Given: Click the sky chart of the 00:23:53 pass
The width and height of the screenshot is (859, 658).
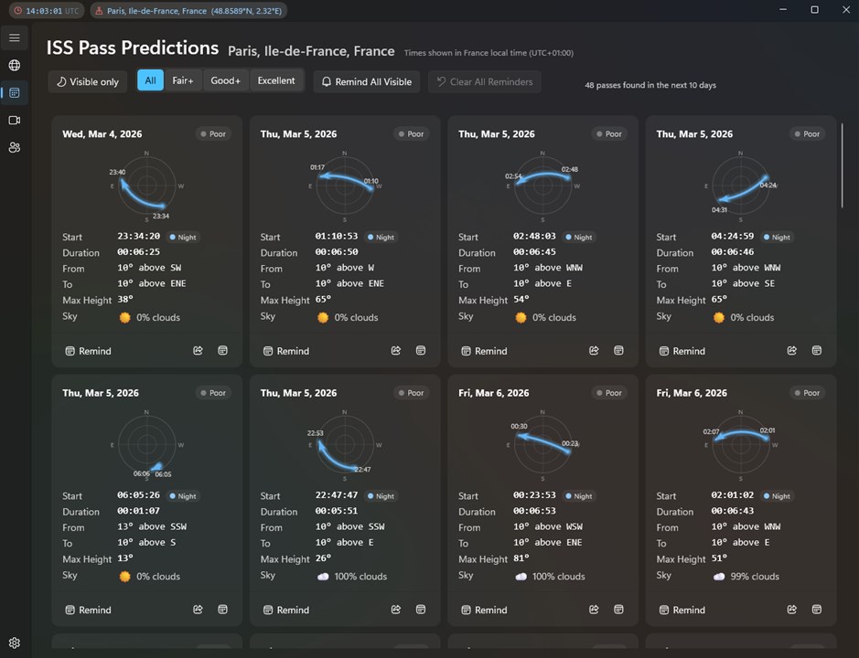Looking at the screenshot, I should 542,444.
